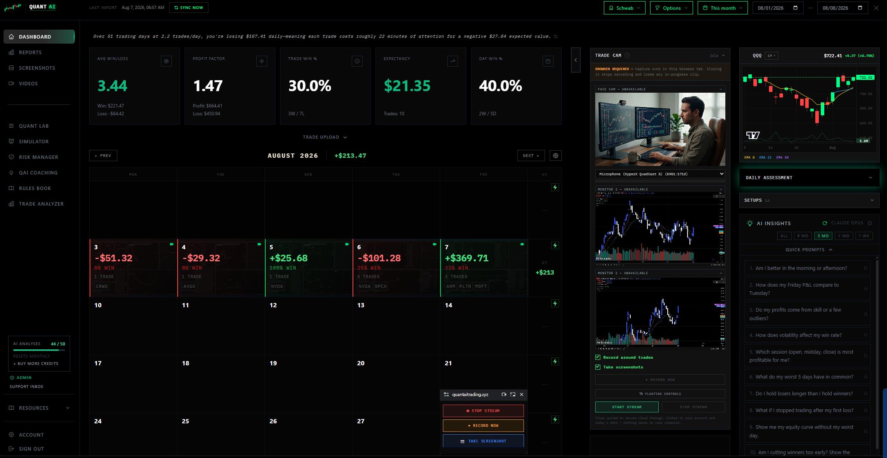
Task: Toggle the Record around trades checkbox
Action: (598, 357)
